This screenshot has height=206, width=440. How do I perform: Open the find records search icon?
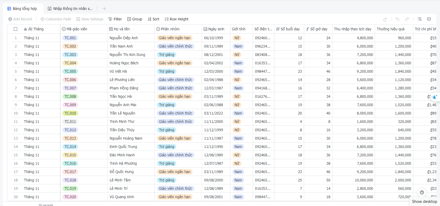(420, 19)
